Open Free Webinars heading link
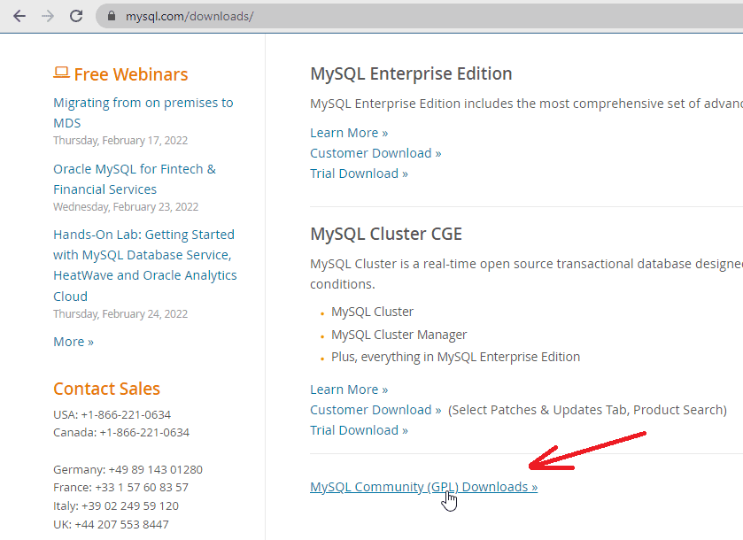Screen dimensions: 743x540 131,74
